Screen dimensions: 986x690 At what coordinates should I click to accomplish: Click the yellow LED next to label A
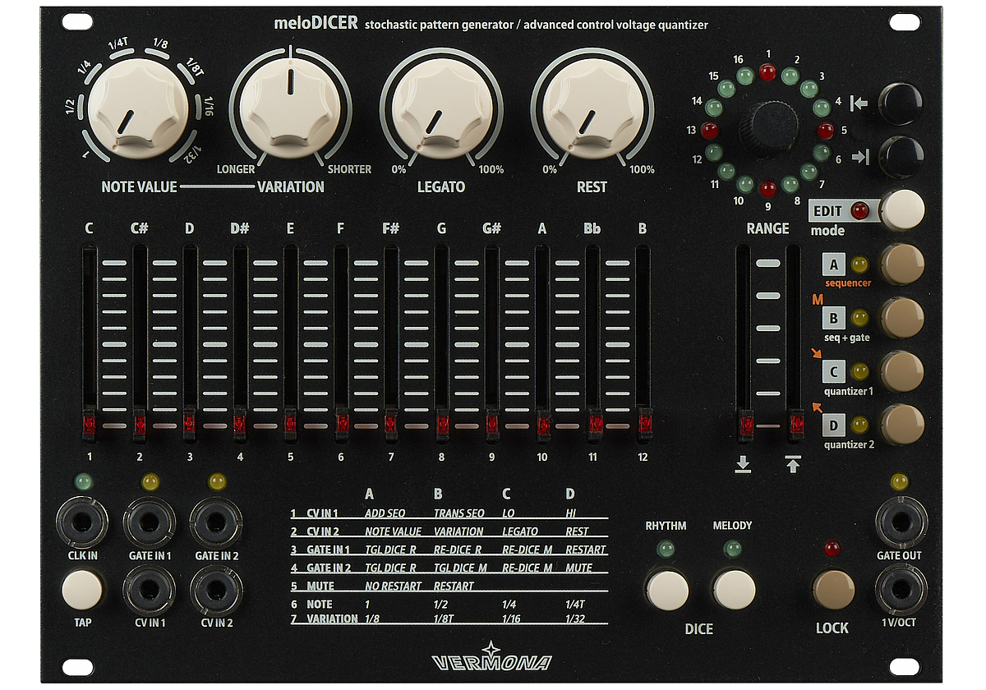coord(860,264)
